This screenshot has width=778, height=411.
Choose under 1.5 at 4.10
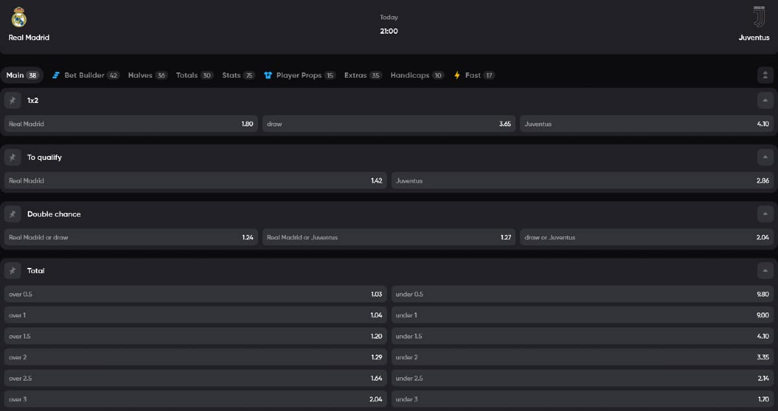[583, 336]
